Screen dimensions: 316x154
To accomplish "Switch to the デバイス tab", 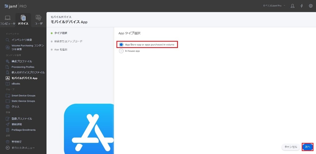I will point(23,20).
